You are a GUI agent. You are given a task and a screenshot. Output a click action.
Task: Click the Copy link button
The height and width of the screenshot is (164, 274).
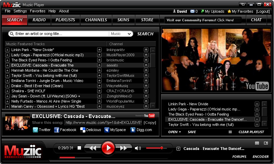pos(150,122)
